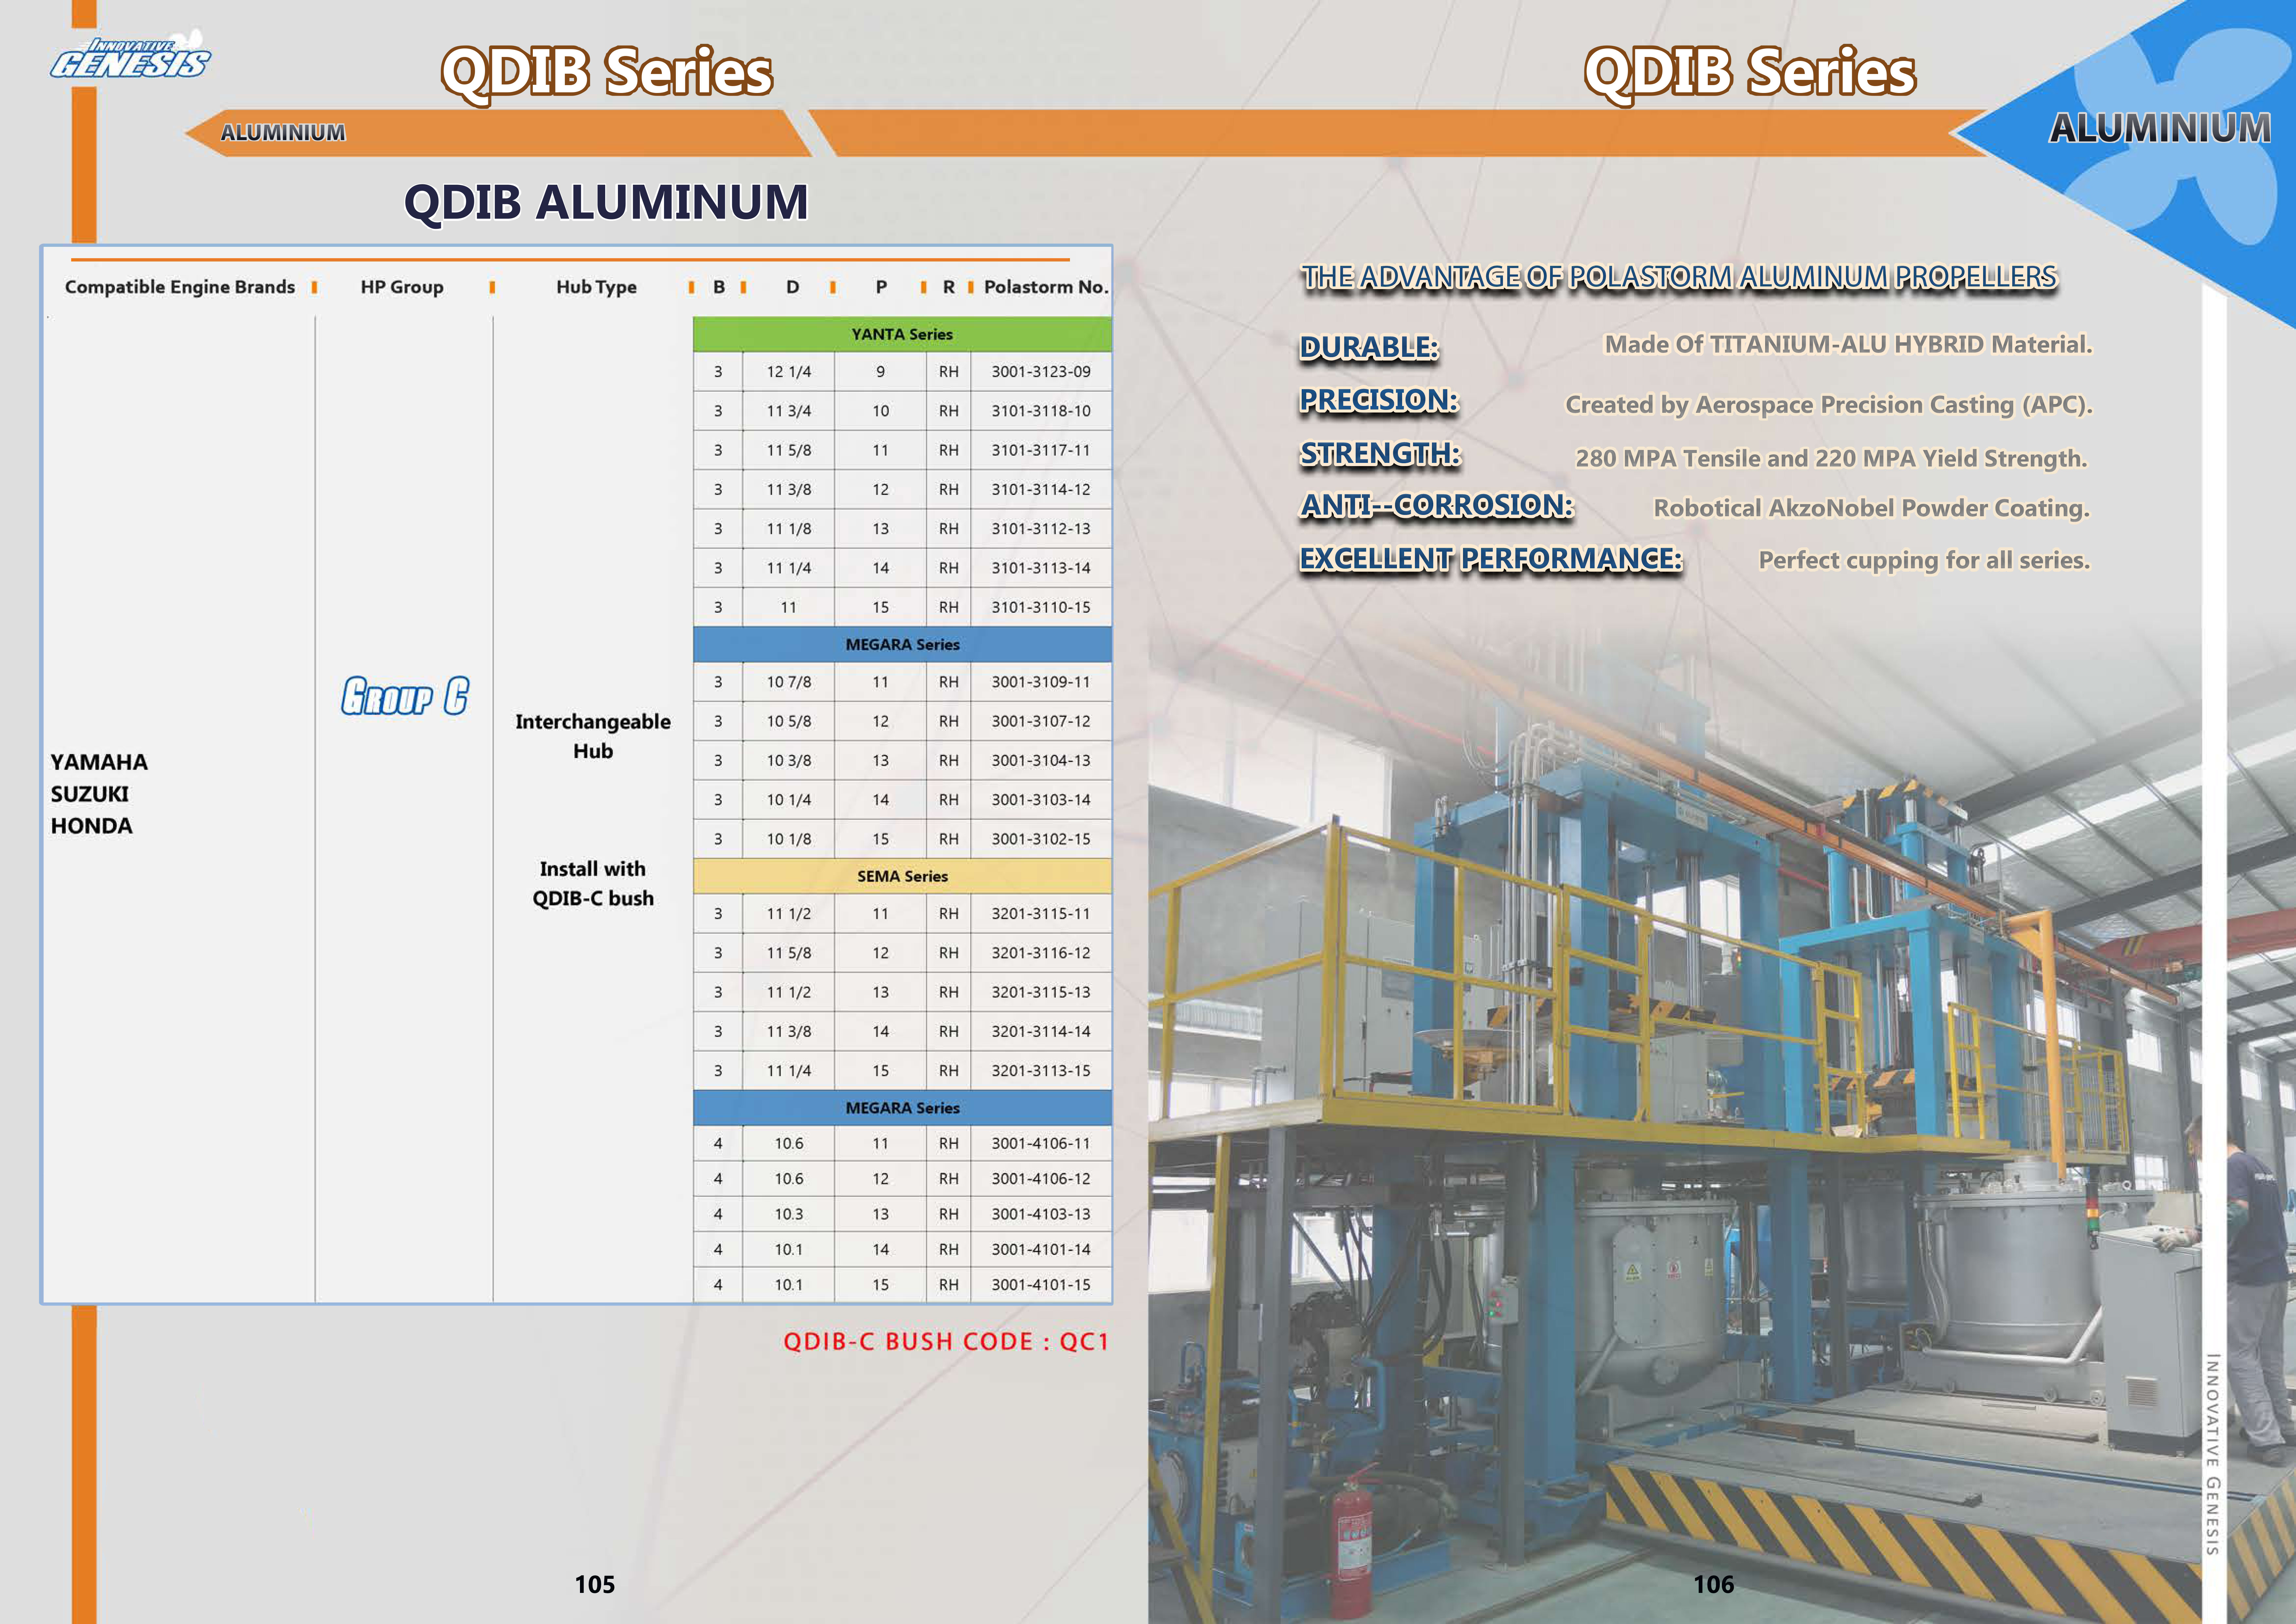Click the diameter value 10.3
Image resolution: width=2296 pixels, height=1624 pixels.
tap(789, 1214)
